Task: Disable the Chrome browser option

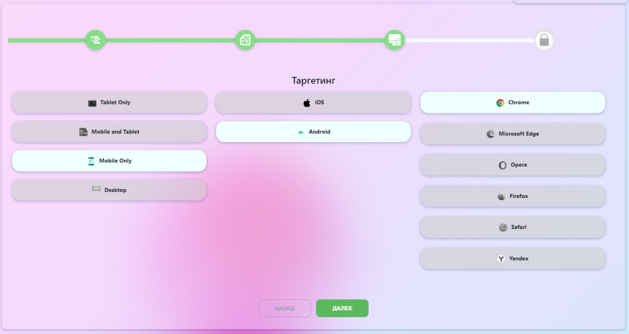Action: (x=513, y=103)
